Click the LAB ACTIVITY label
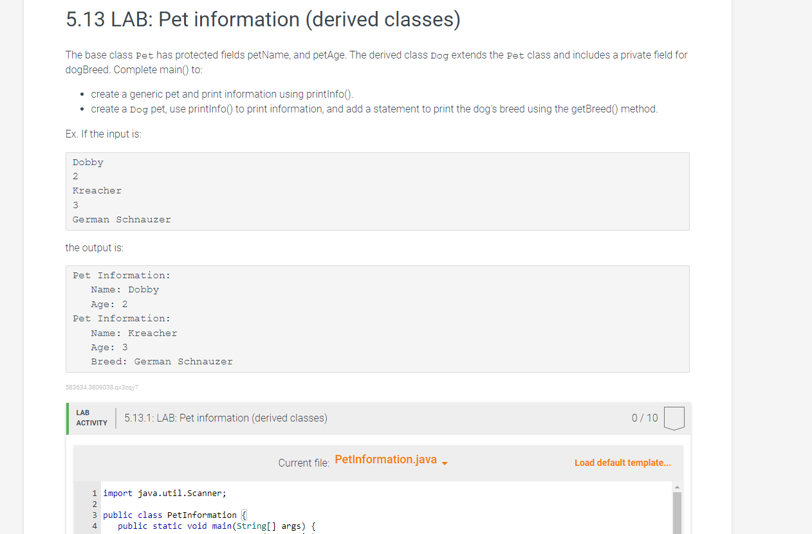The image size is (812, 534). 91,418
